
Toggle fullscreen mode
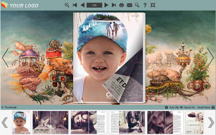tap(153, 5)
